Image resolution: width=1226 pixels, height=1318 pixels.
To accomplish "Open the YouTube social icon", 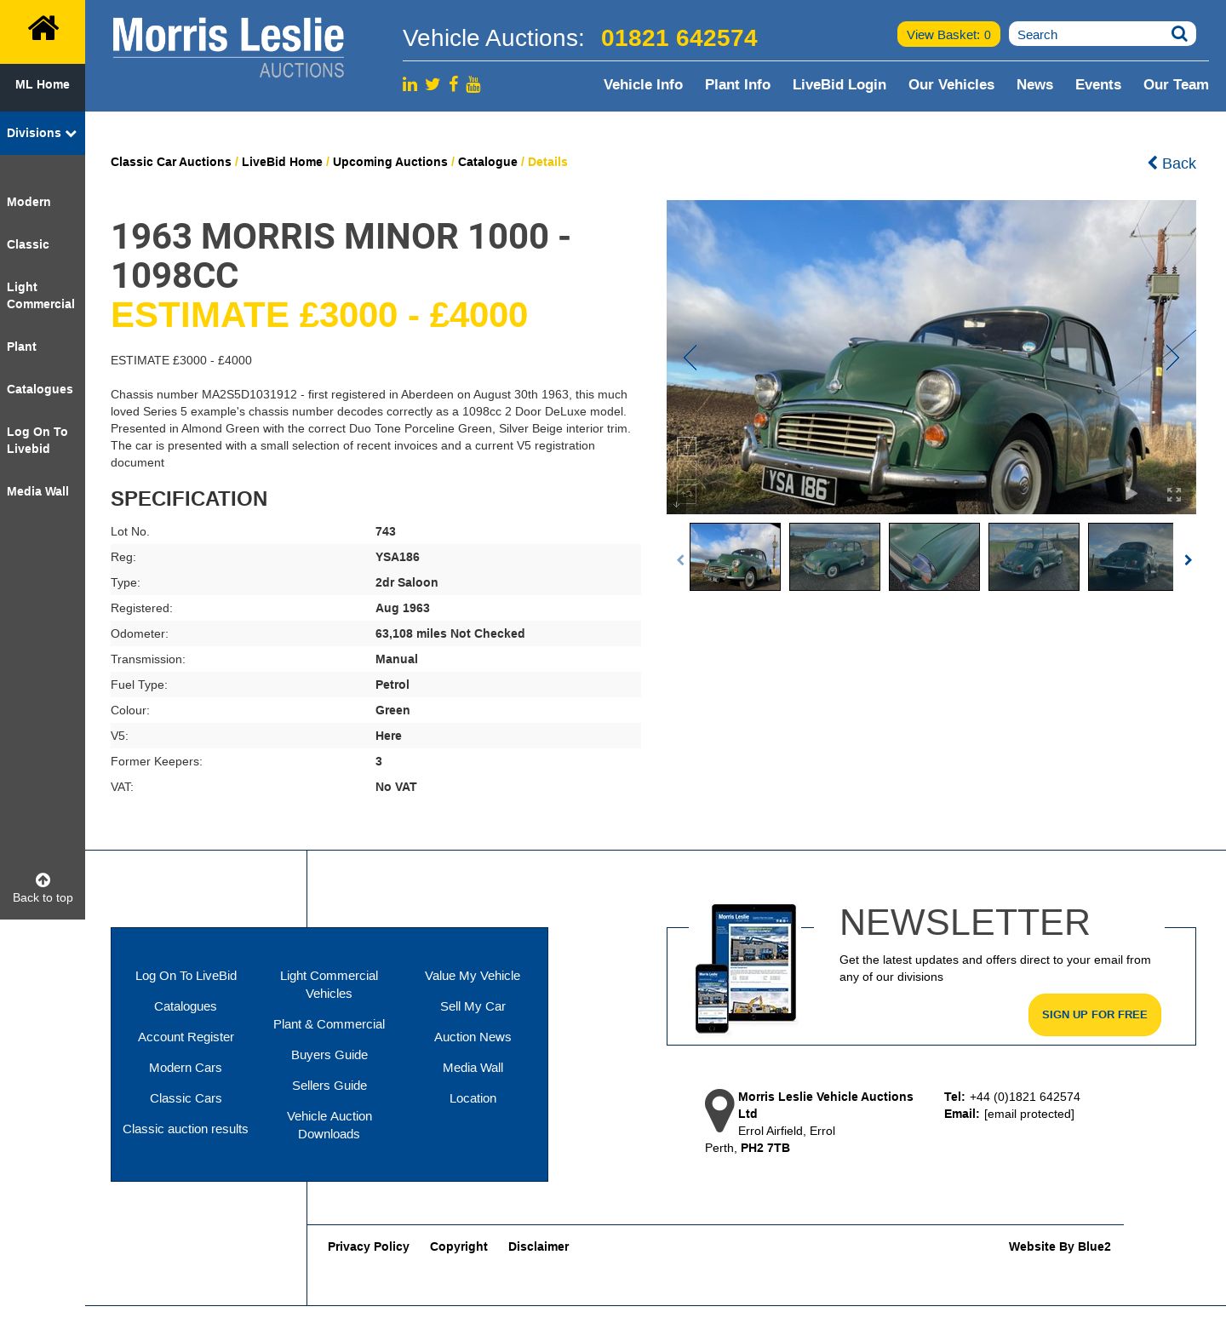I will point(473,83).
